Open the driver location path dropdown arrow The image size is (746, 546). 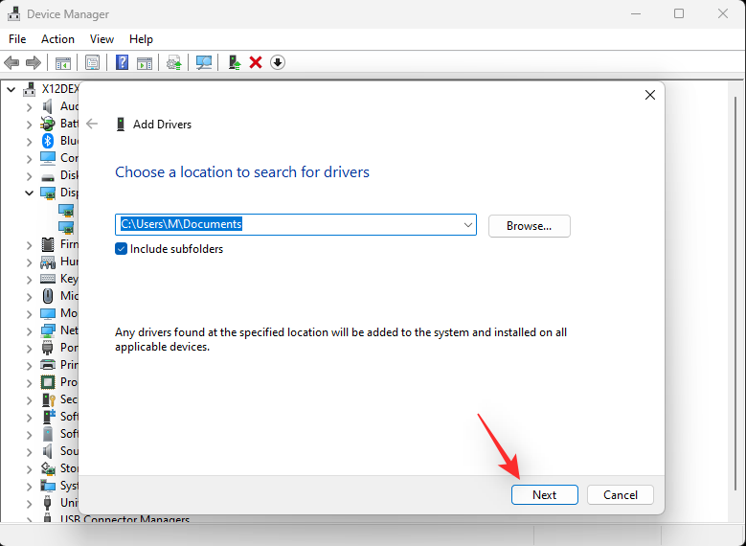pyautogui.click(x=467, y=225)
